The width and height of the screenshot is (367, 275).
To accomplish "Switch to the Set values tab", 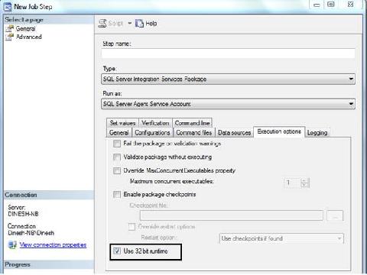I will pos(122,123).
